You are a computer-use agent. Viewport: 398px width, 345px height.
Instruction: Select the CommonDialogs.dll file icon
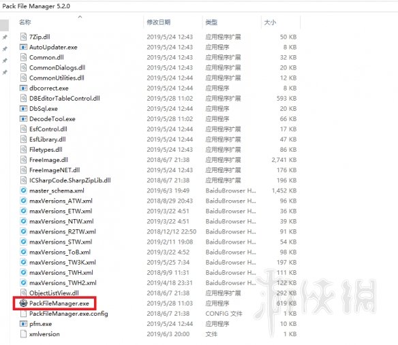(x=23, y=67)
